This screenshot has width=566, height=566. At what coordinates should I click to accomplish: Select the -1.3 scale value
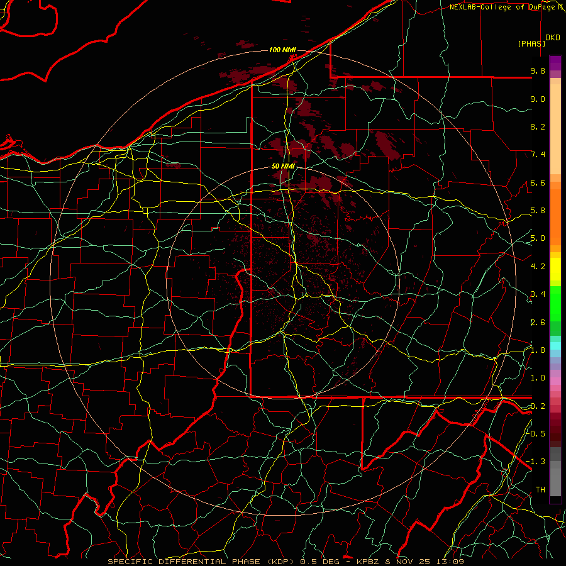[536, 462]
